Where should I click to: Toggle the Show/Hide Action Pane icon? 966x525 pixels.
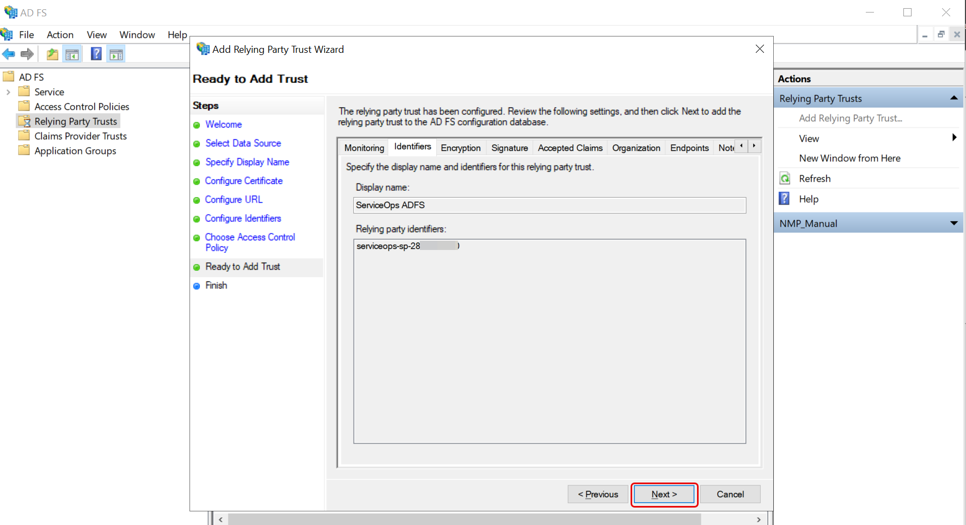pos(116,54)
